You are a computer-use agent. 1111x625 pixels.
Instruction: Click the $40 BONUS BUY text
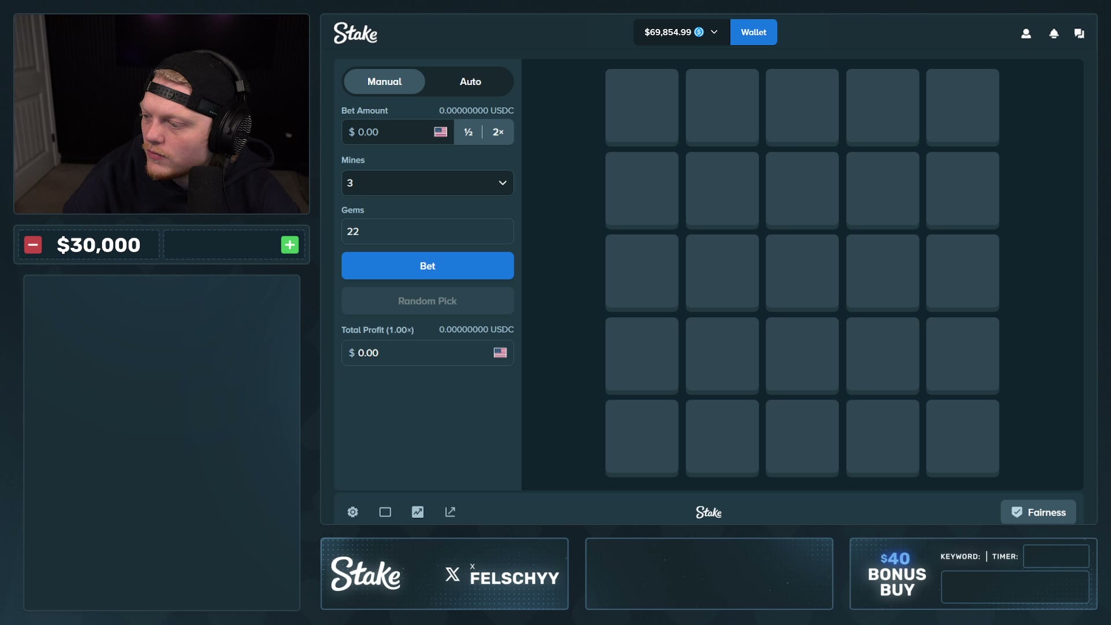coord(897,574)
